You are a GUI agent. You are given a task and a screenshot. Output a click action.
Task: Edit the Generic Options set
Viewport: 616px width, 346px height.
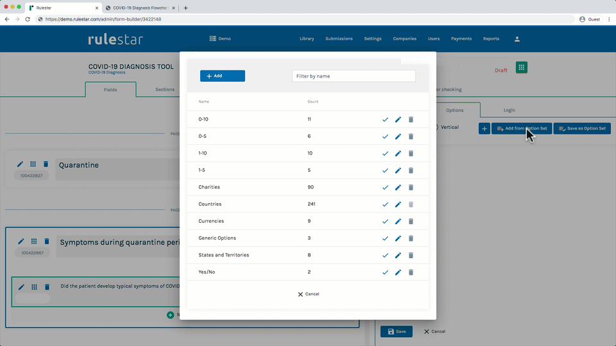pyautogui.click(x=398, y=238)
